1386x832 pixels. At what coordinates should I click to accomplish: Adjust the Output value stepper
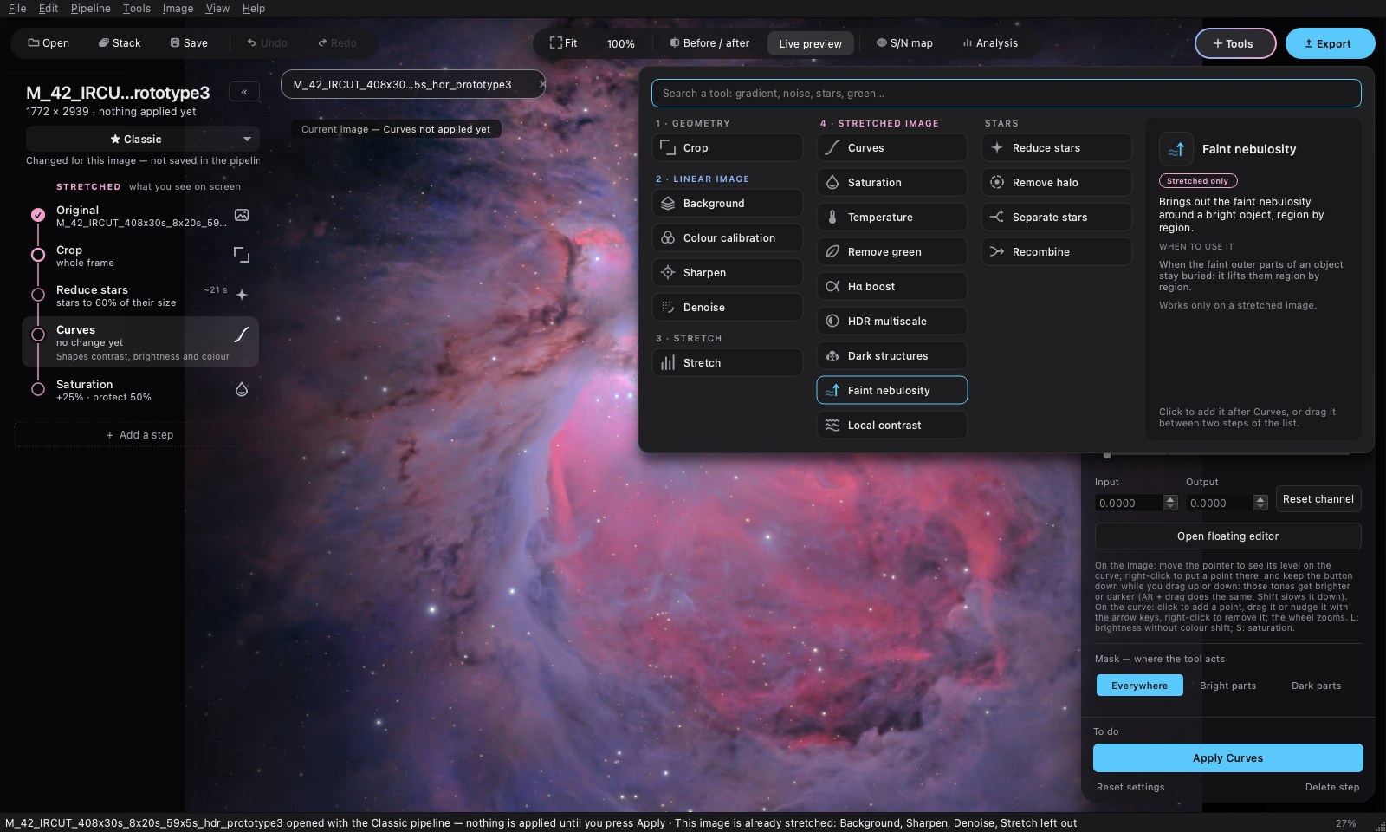coord(1260,503)
